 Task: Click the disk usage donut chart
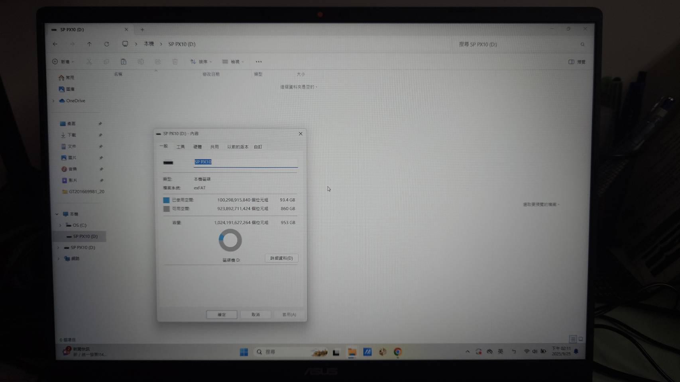(x=230, y=240)
